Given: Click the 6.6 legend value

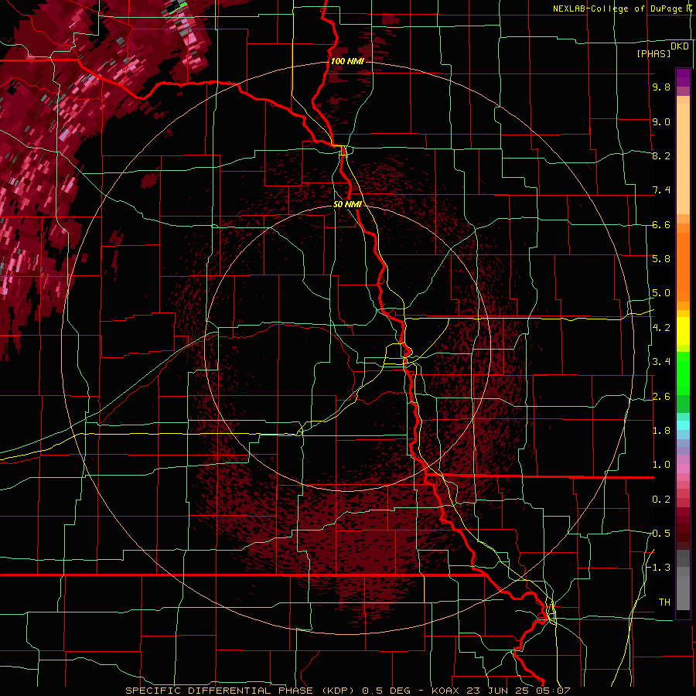Looking at the screenshot, I should pyautogui.click(x=661, y=224).
